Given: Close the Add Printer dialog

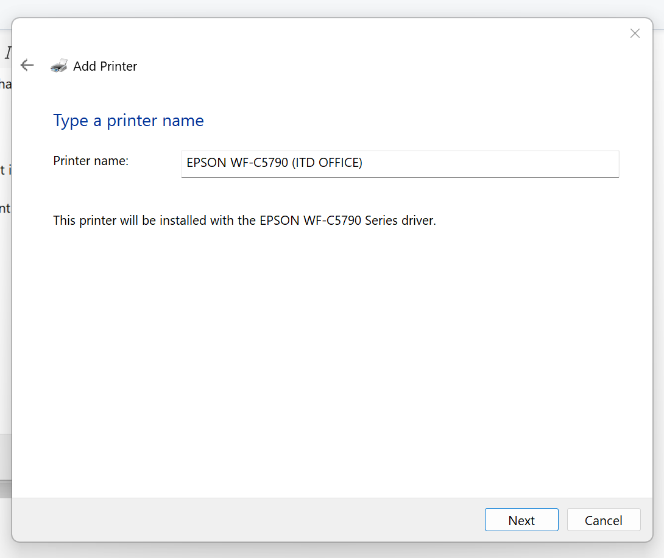Looking at the screenshot, I should 634,34.
